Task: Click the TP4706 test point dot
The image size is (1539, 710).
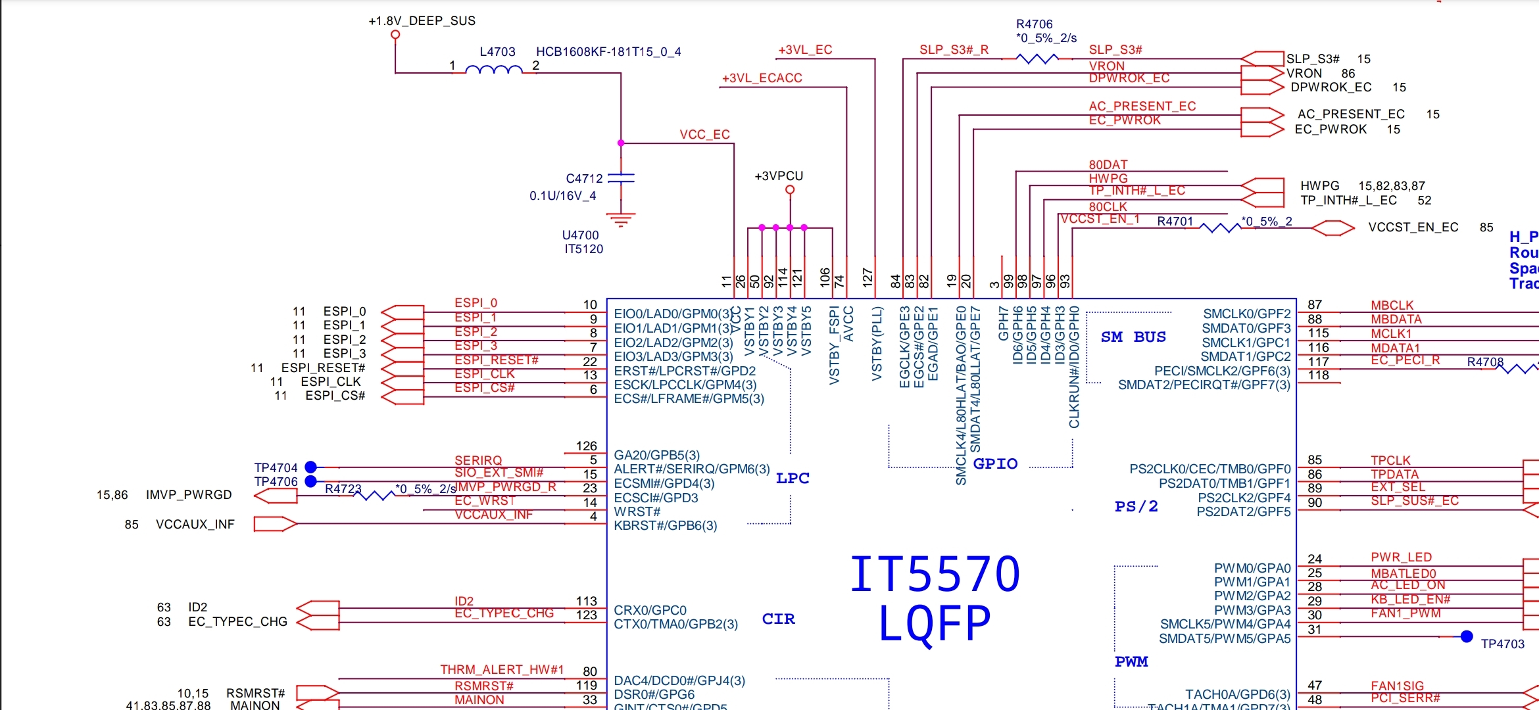Action: coord(311,482)
